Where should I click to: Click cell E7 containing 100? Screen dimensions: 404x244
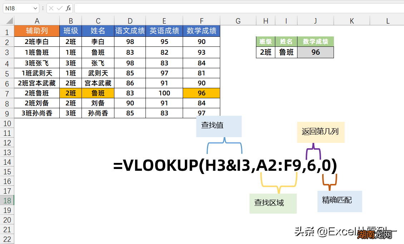(x=164, y=93)
